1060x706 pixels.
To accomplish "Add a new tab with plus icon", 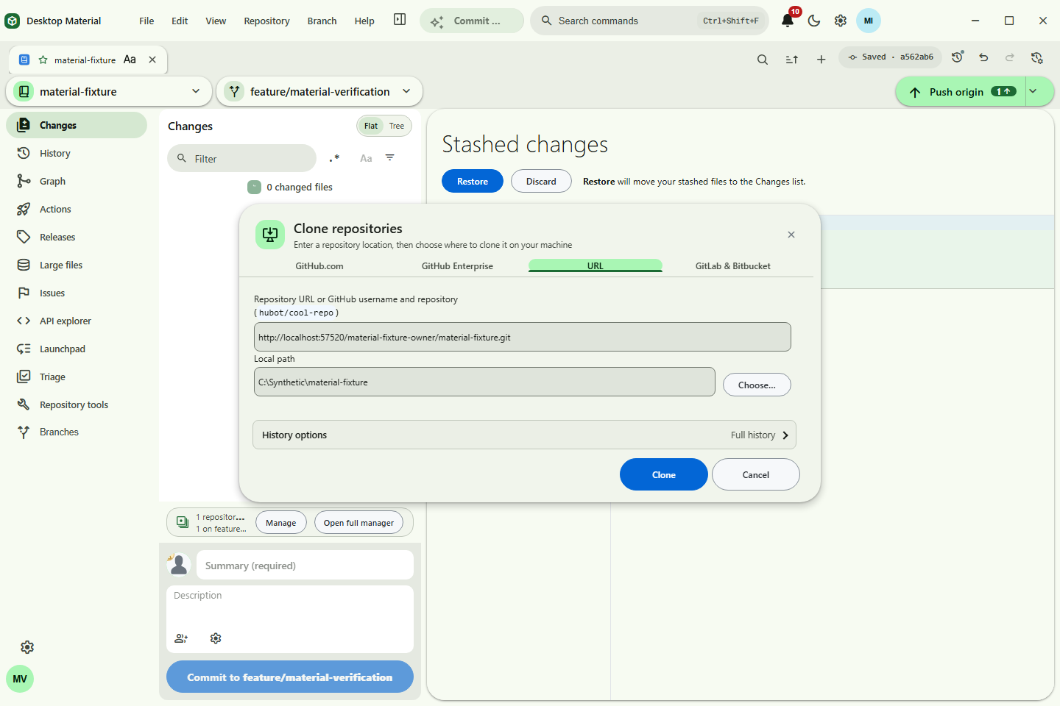I will (821, 60).
